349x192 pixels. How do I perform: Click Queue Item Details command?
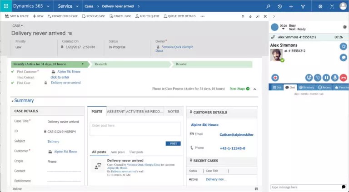179,16
